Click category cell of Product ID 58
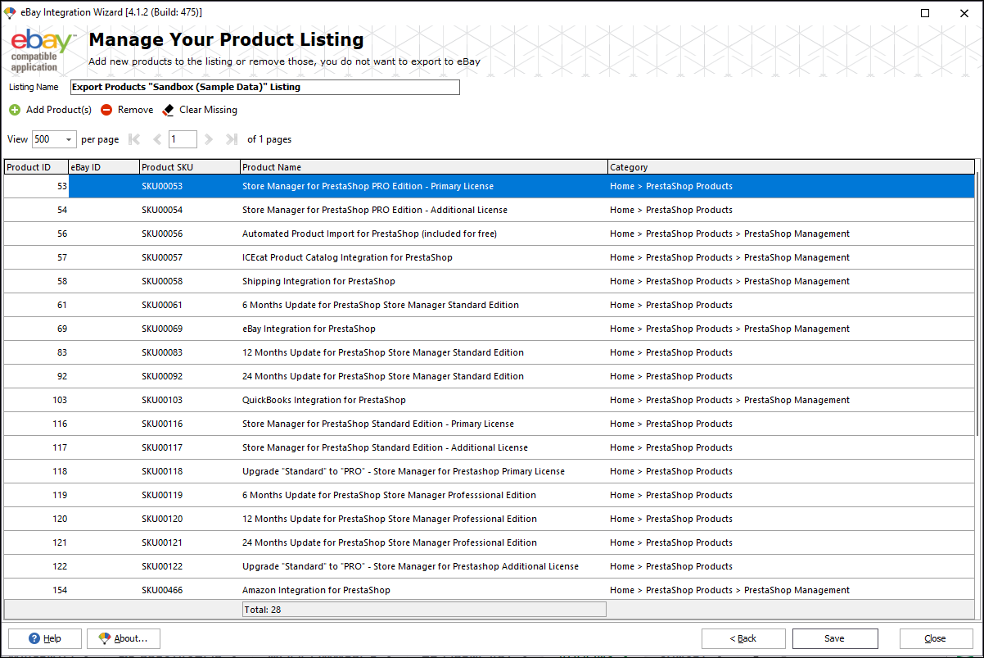984x658 pixels. [x=791, y=281]
